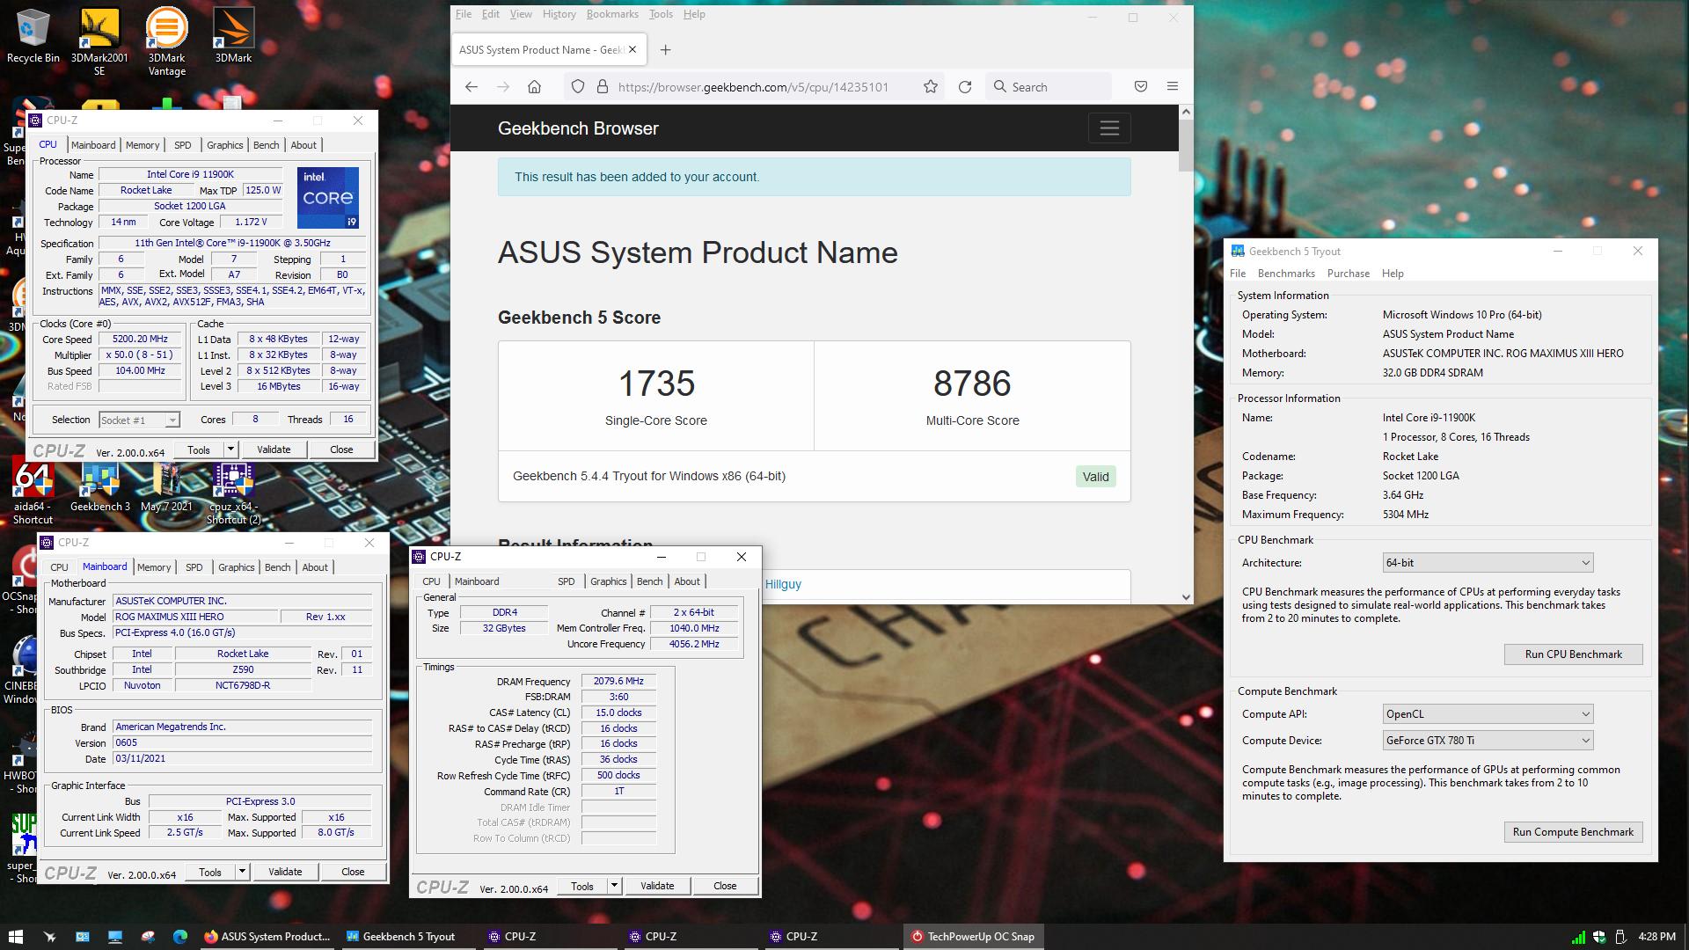This screenshot has width=1689, height=950.
Task: Open the Compute Device GeForce dropdown
Action: 1488,741
